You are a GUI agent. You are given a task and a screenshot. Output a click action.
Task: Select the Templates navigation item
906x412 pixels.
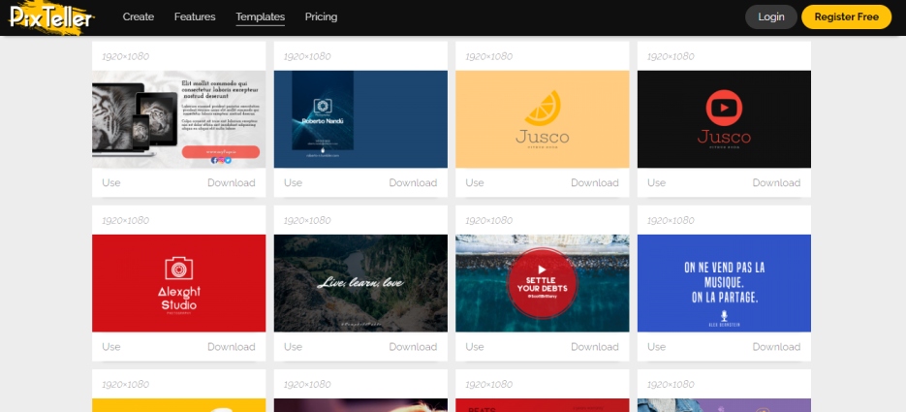pos(260,16)
